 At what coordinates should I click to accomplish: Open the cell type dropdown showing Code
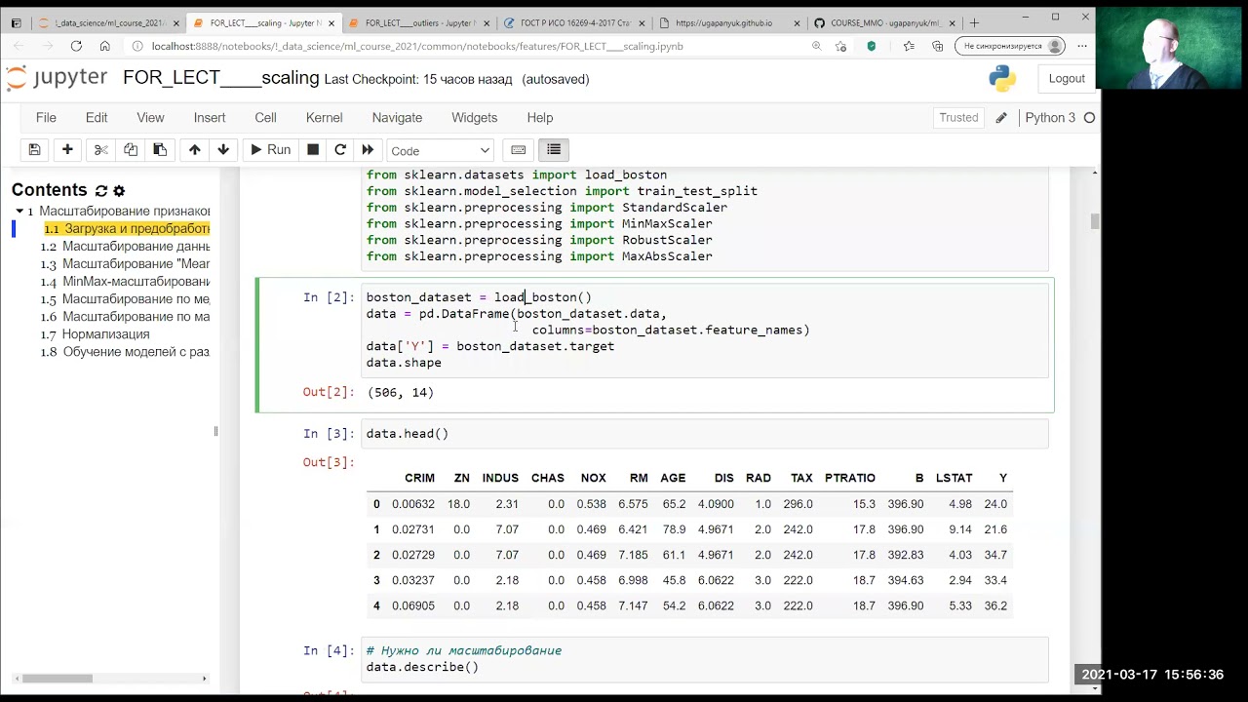point(440,150)
